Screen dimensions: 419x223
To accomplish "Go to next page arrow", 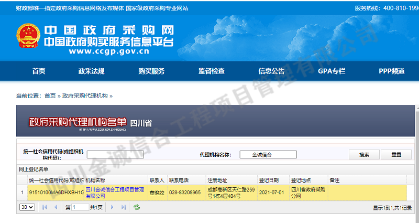I will coord(112,207).
